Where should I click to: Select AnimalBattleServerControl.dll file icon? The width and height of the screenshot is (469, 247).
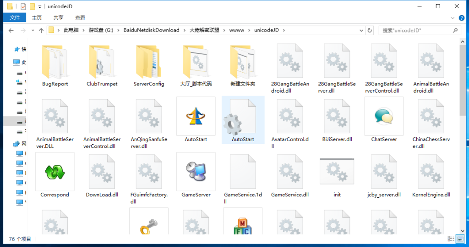coord(102,116)
